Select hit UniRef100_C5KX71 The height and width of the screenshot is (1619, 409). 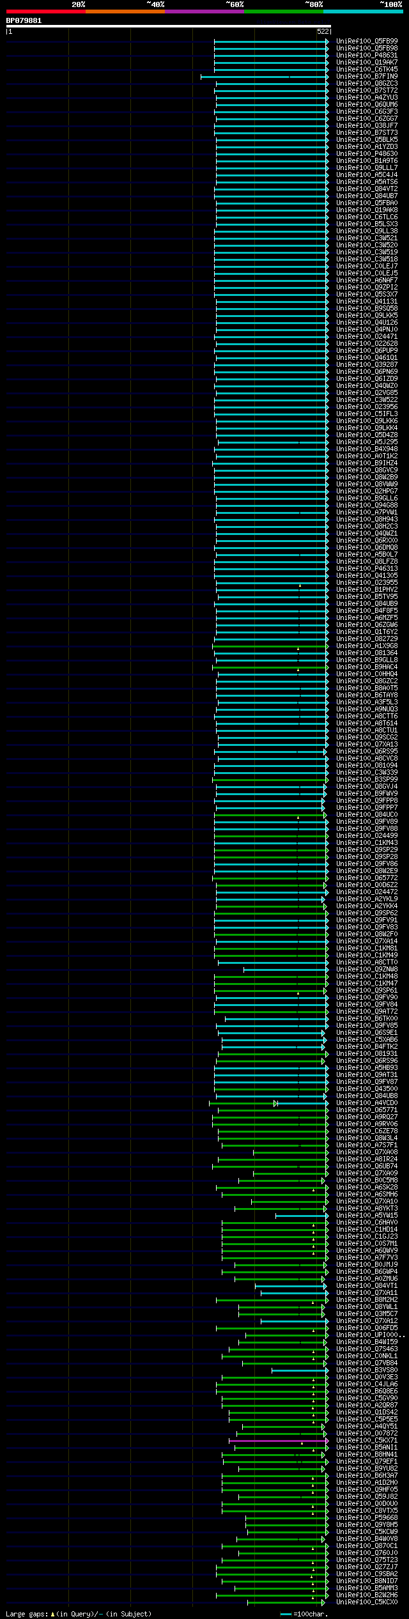[x=367, y=1440]
